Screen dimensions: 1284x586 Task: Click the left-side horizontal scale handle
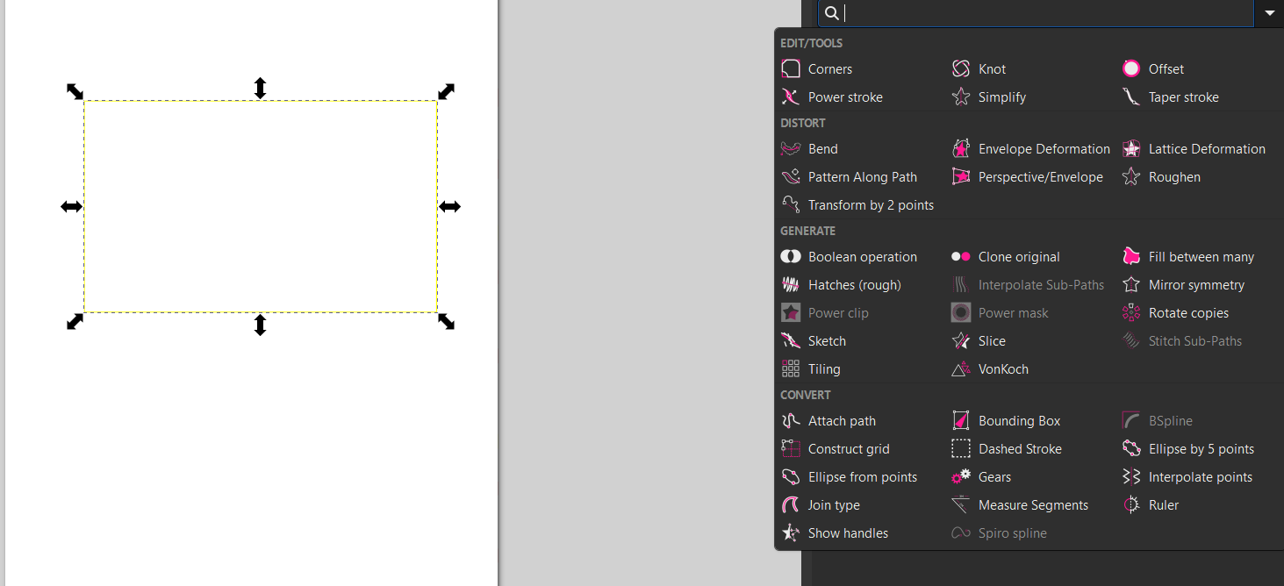71,207
